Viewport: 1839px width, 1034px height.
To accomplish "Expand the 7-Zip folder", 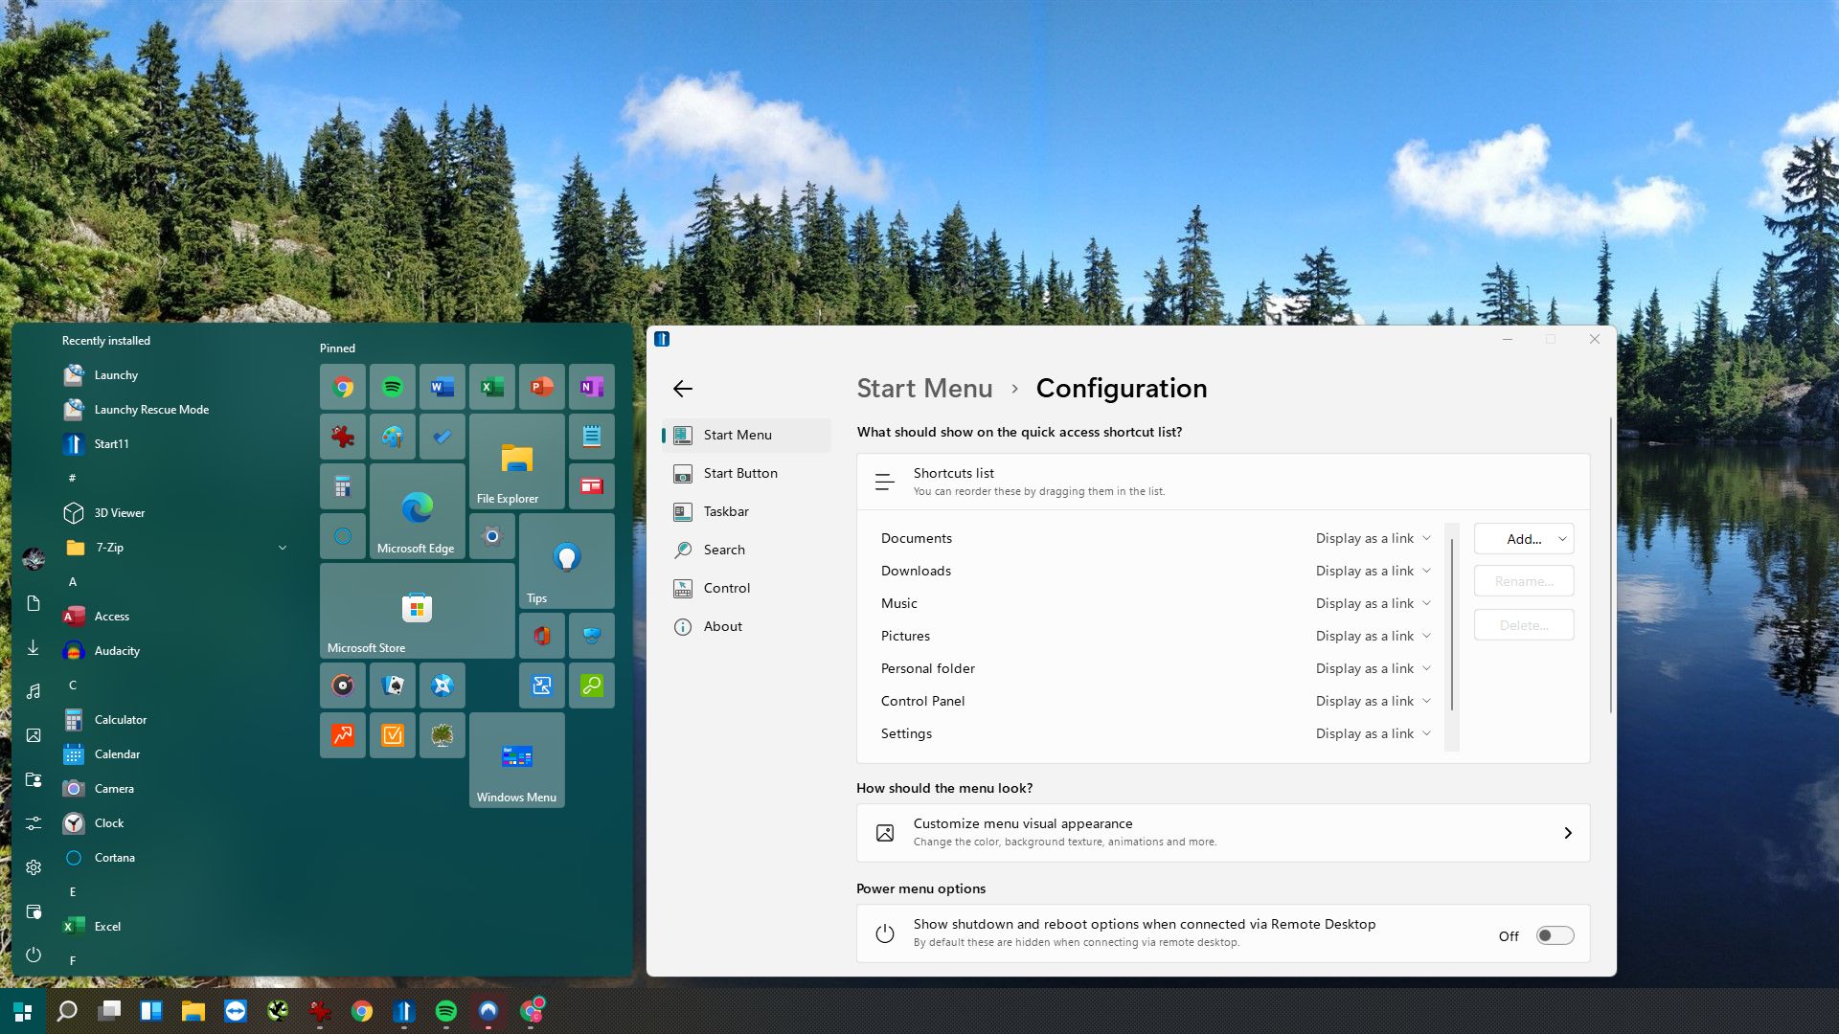I will 283,548.
